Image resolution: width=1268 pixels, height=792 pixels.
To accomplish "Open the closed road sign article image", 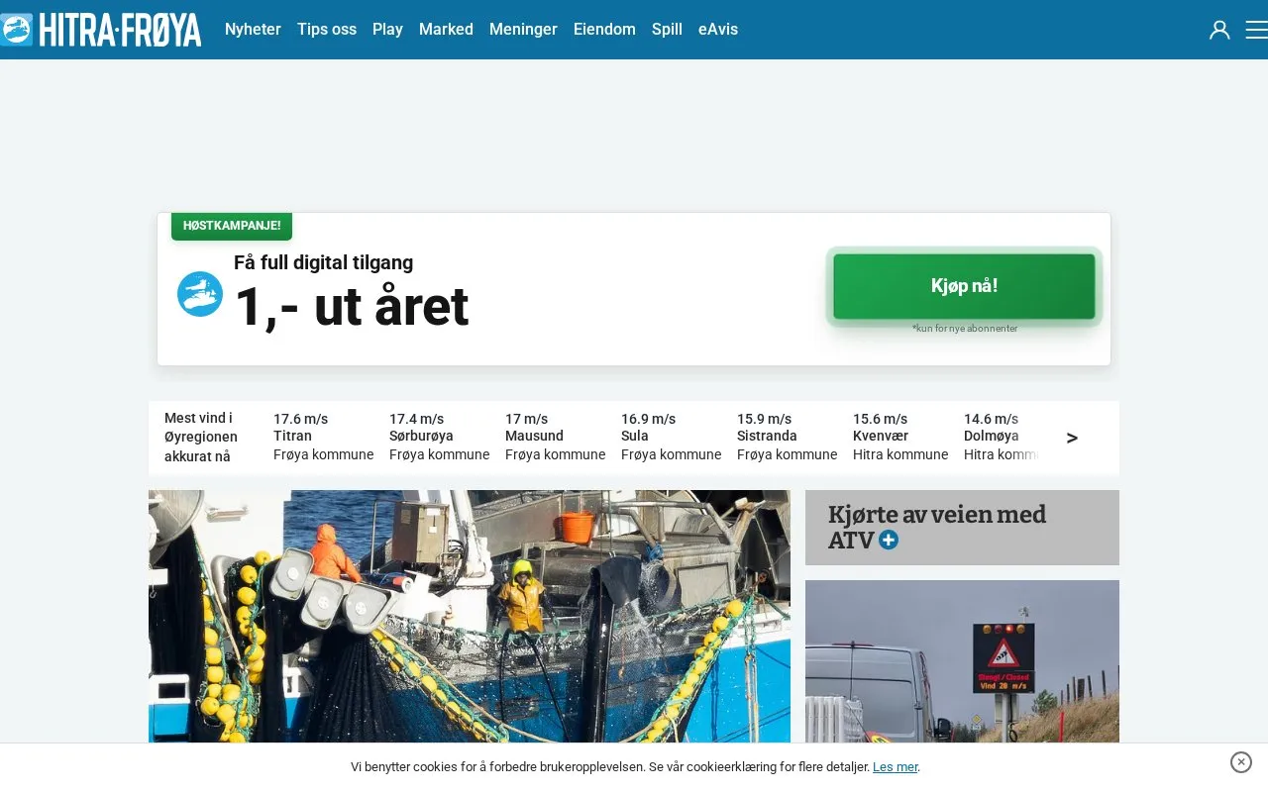I will click(x=962, y=661).
